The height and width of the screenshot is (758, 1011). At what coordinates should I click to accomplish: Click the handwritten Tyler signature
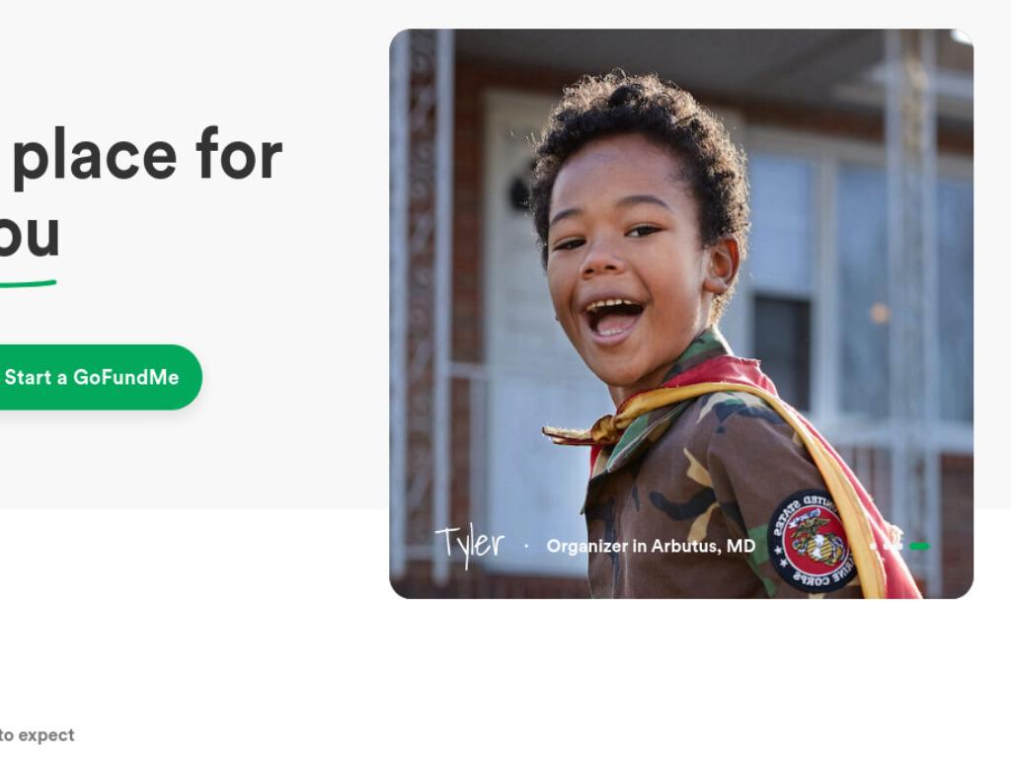[469, 545]
